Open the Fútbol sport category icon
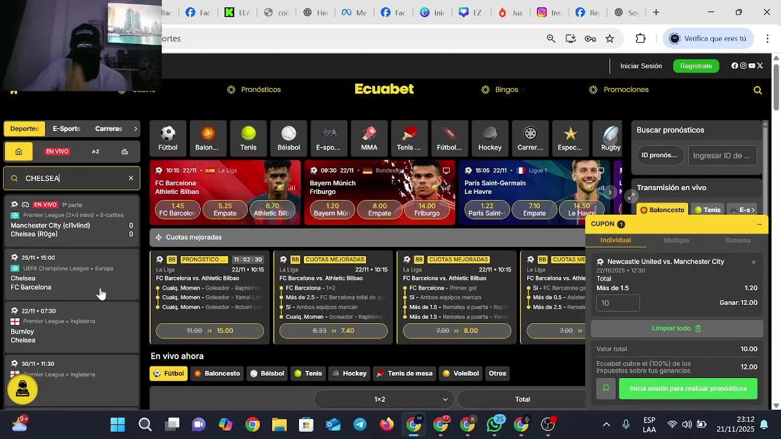 click(168, 138)
